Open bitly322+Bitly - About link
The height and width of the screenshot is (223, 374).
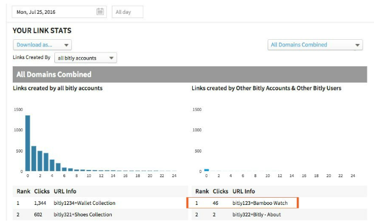pyautogui.click(x=257, y=215)
